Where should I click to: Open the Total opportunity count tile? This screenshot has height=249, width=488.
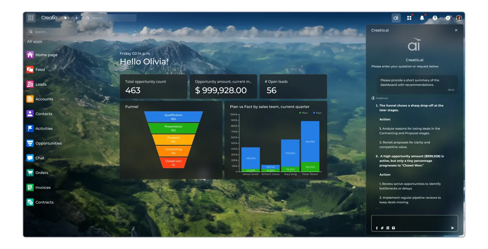(x=154, y=86)
